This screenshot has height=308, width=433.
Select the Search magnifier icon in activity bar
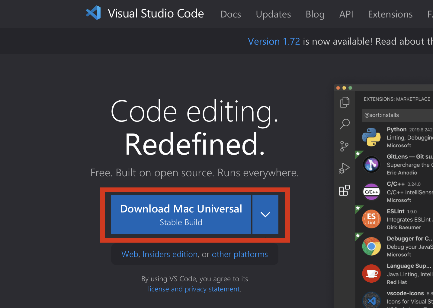345,124
